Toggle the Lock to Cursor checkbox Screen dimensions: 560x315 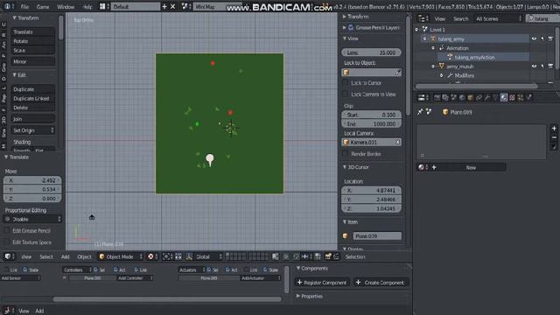(345, 82)
